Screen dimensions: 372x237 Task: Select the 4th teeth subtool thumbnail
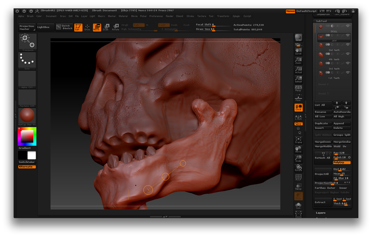[x=321, y=55]
